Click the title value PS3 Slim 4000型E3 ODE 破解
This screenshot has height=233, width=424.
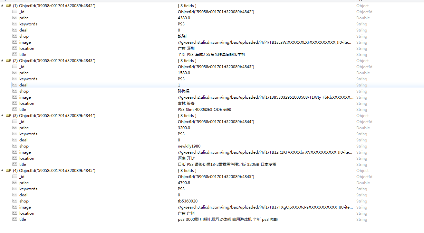tap(205, 110)
